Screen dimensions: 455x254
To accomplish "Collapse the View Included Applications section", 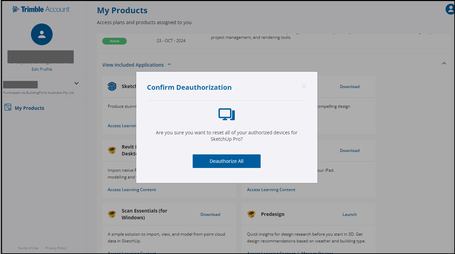I will [137, 65].
